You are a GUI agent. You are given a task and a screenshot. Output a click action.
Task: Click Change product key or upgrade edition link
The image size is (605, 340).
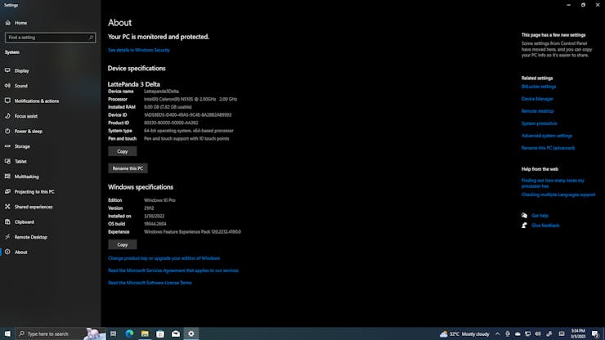pos(164,258)
